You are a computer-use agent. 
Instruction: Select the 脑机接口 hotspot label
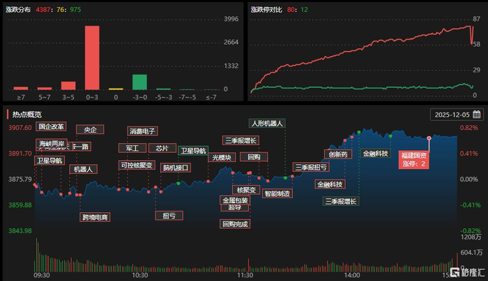176,168
